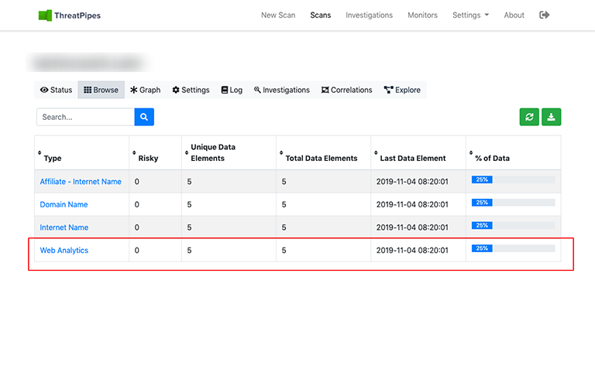This screenshot has height=369, width=595.
Task: Click the green download icon button
Action: (551, 117)
